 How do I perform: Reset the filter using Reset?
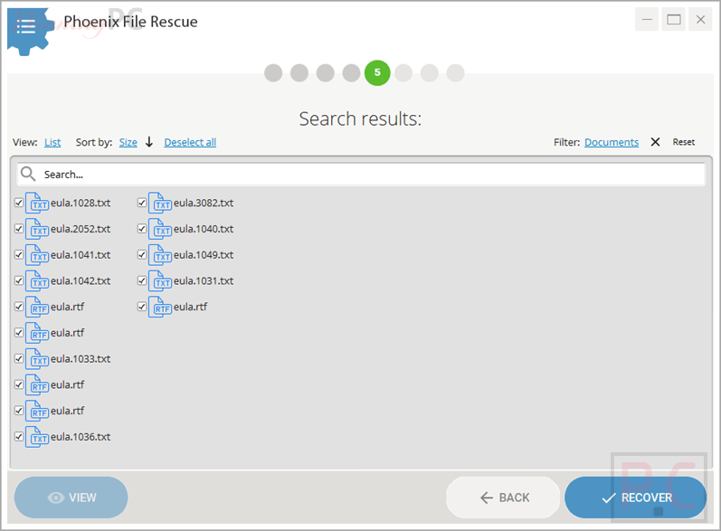click(684, 142)
